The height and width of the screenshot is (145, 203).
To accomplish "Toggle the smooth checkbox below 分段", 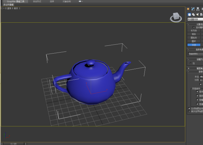I will coord(201,84).
